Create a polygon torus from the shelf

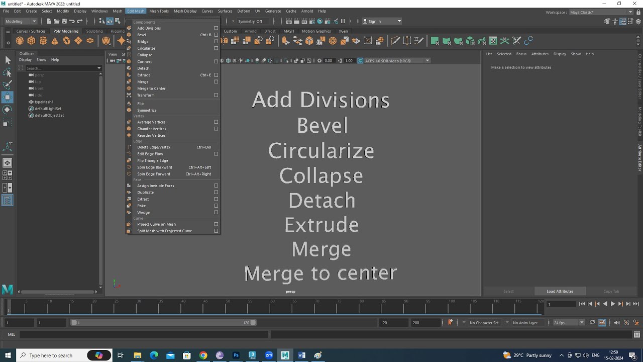(x=67, y=41)
